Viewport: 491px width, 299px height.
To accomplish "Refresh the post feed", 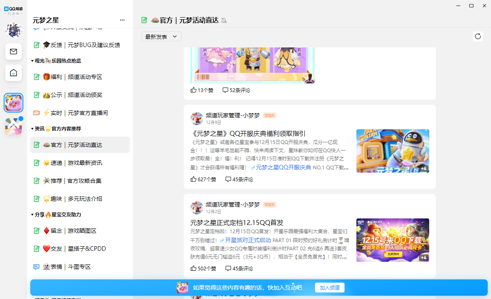I will click(x=477, y=36).
